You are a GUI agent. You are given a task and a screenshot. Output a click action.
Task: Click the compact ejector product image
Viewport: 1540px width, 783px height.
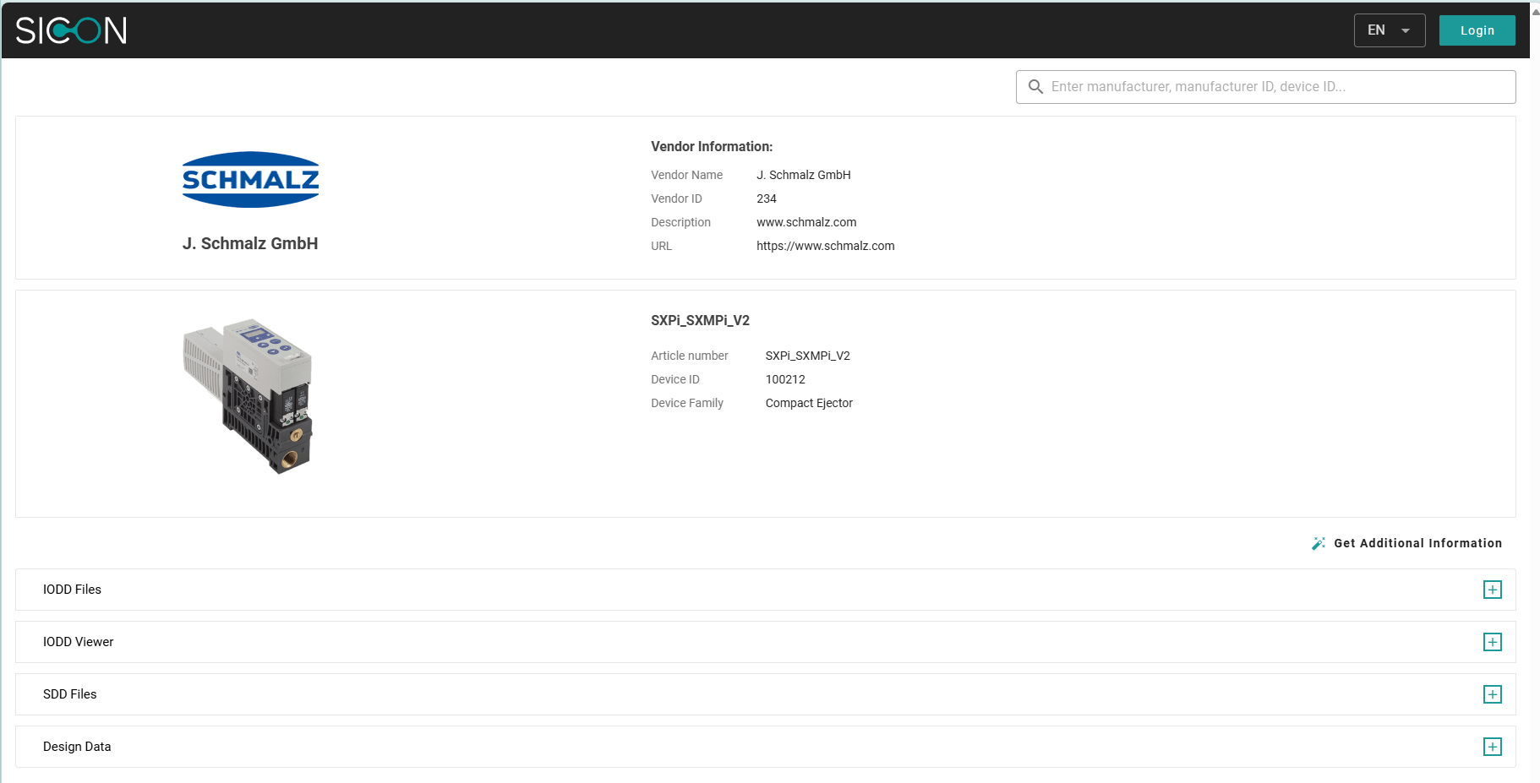248,395
